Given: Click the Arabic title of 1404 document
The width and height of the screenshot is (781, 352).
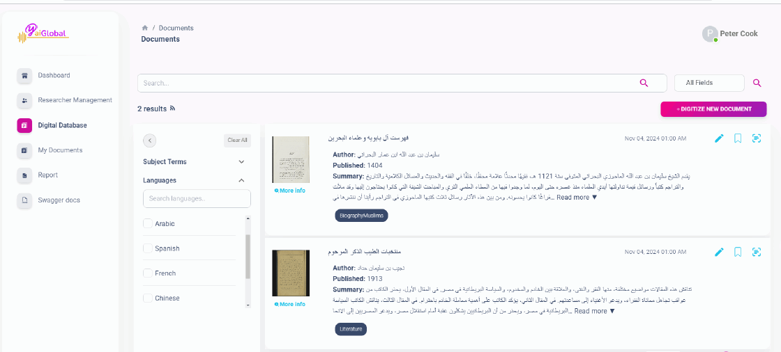Looking at the screenshot, I should [x=369, y=138].
